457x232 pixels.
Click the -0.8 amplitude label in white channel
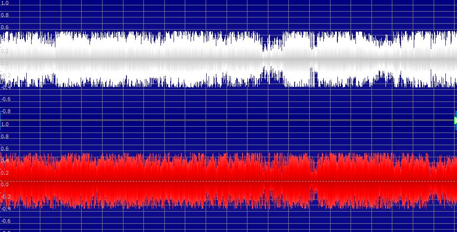click(5, 111)
